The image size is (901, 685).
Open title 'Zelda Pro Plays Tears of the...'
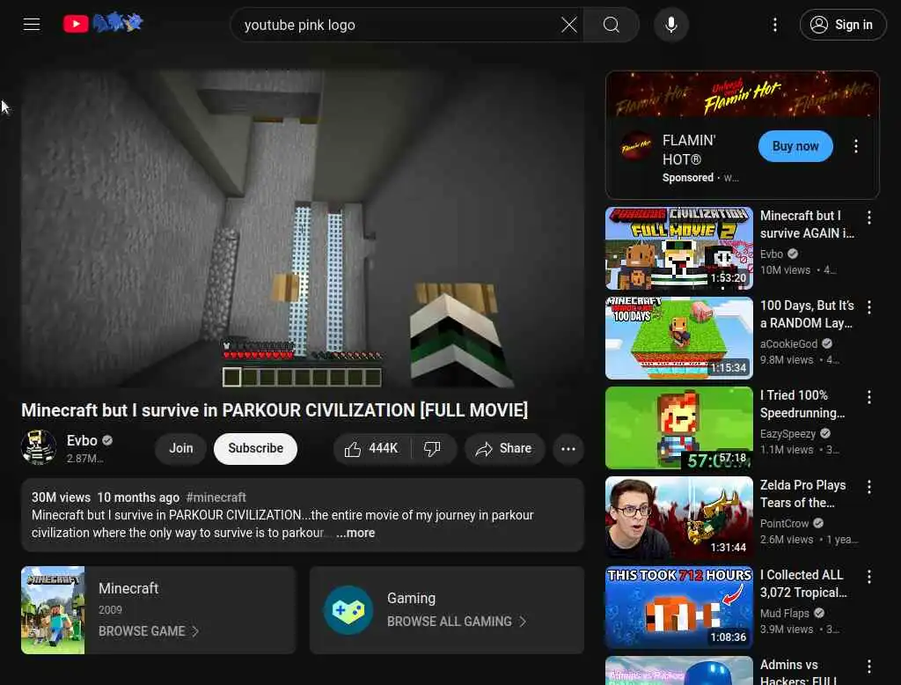click(x=802, y=493)
